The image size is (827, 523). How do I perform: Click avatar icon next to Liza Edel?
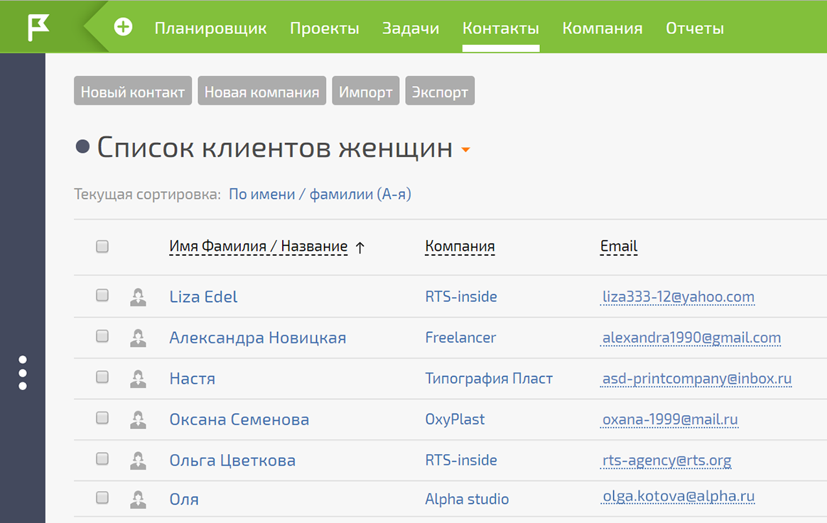(138, 297)
